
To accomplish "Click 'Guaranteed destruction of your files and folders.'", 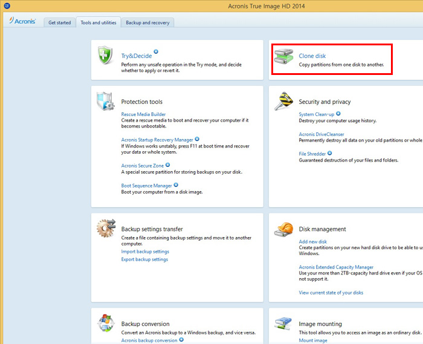I will pyautogui.click(x=349, y=160).
